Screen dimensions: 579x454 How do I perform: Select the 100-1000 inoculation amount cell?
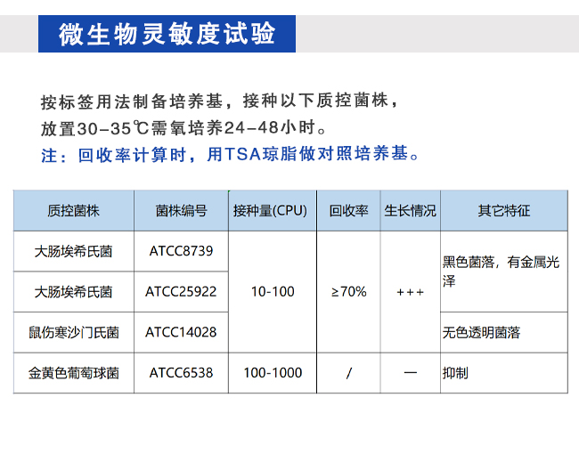(273, 373)
